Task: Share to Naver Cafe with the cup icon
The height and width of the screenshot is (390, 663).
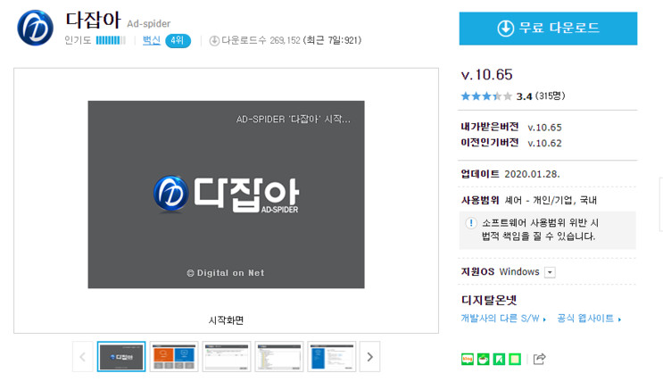Action: coord(483,359)
